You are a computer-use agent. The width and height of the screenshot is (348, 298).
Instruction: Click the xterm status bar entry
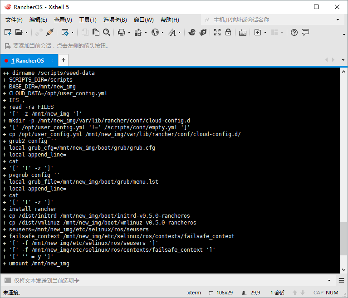[x=194, y=293]
